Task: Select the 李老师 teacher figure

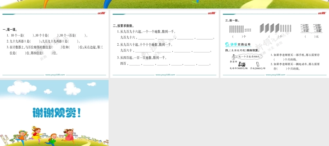Action: click(x=233, y=57)
